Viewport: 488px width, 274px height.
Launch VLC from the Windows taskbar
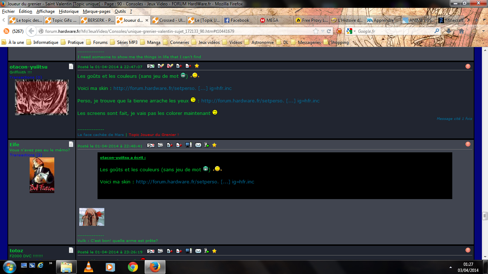88,267
